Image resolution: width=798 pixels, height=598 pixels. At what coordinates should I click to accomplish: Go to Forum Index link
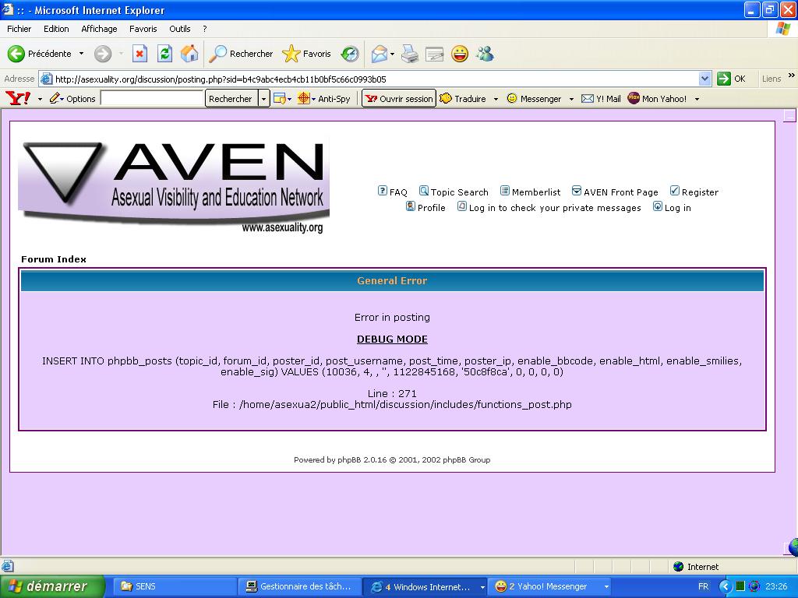[54, 259]
